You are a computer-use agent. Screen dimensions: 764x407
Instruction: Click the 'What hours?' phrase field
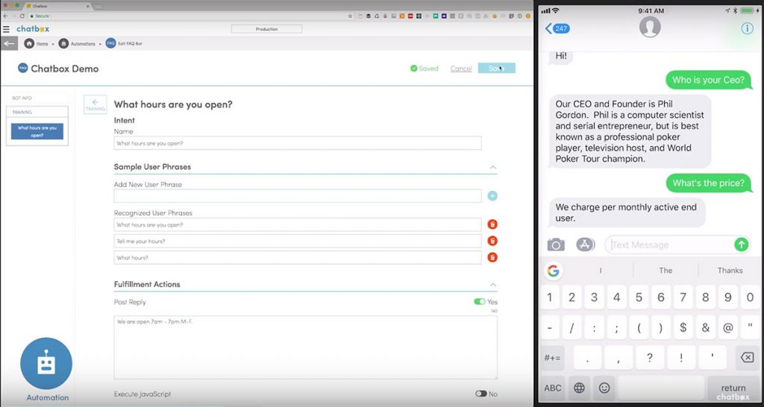tap(298, 257)
